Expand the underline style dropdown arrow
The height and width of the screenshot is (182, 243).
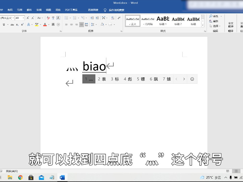(x=8, y=25)
